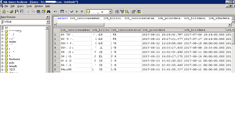This screenshot has width=235, height=113.
Task: Open the fs1(sa) server dropdown
Action: coord(48,22)
